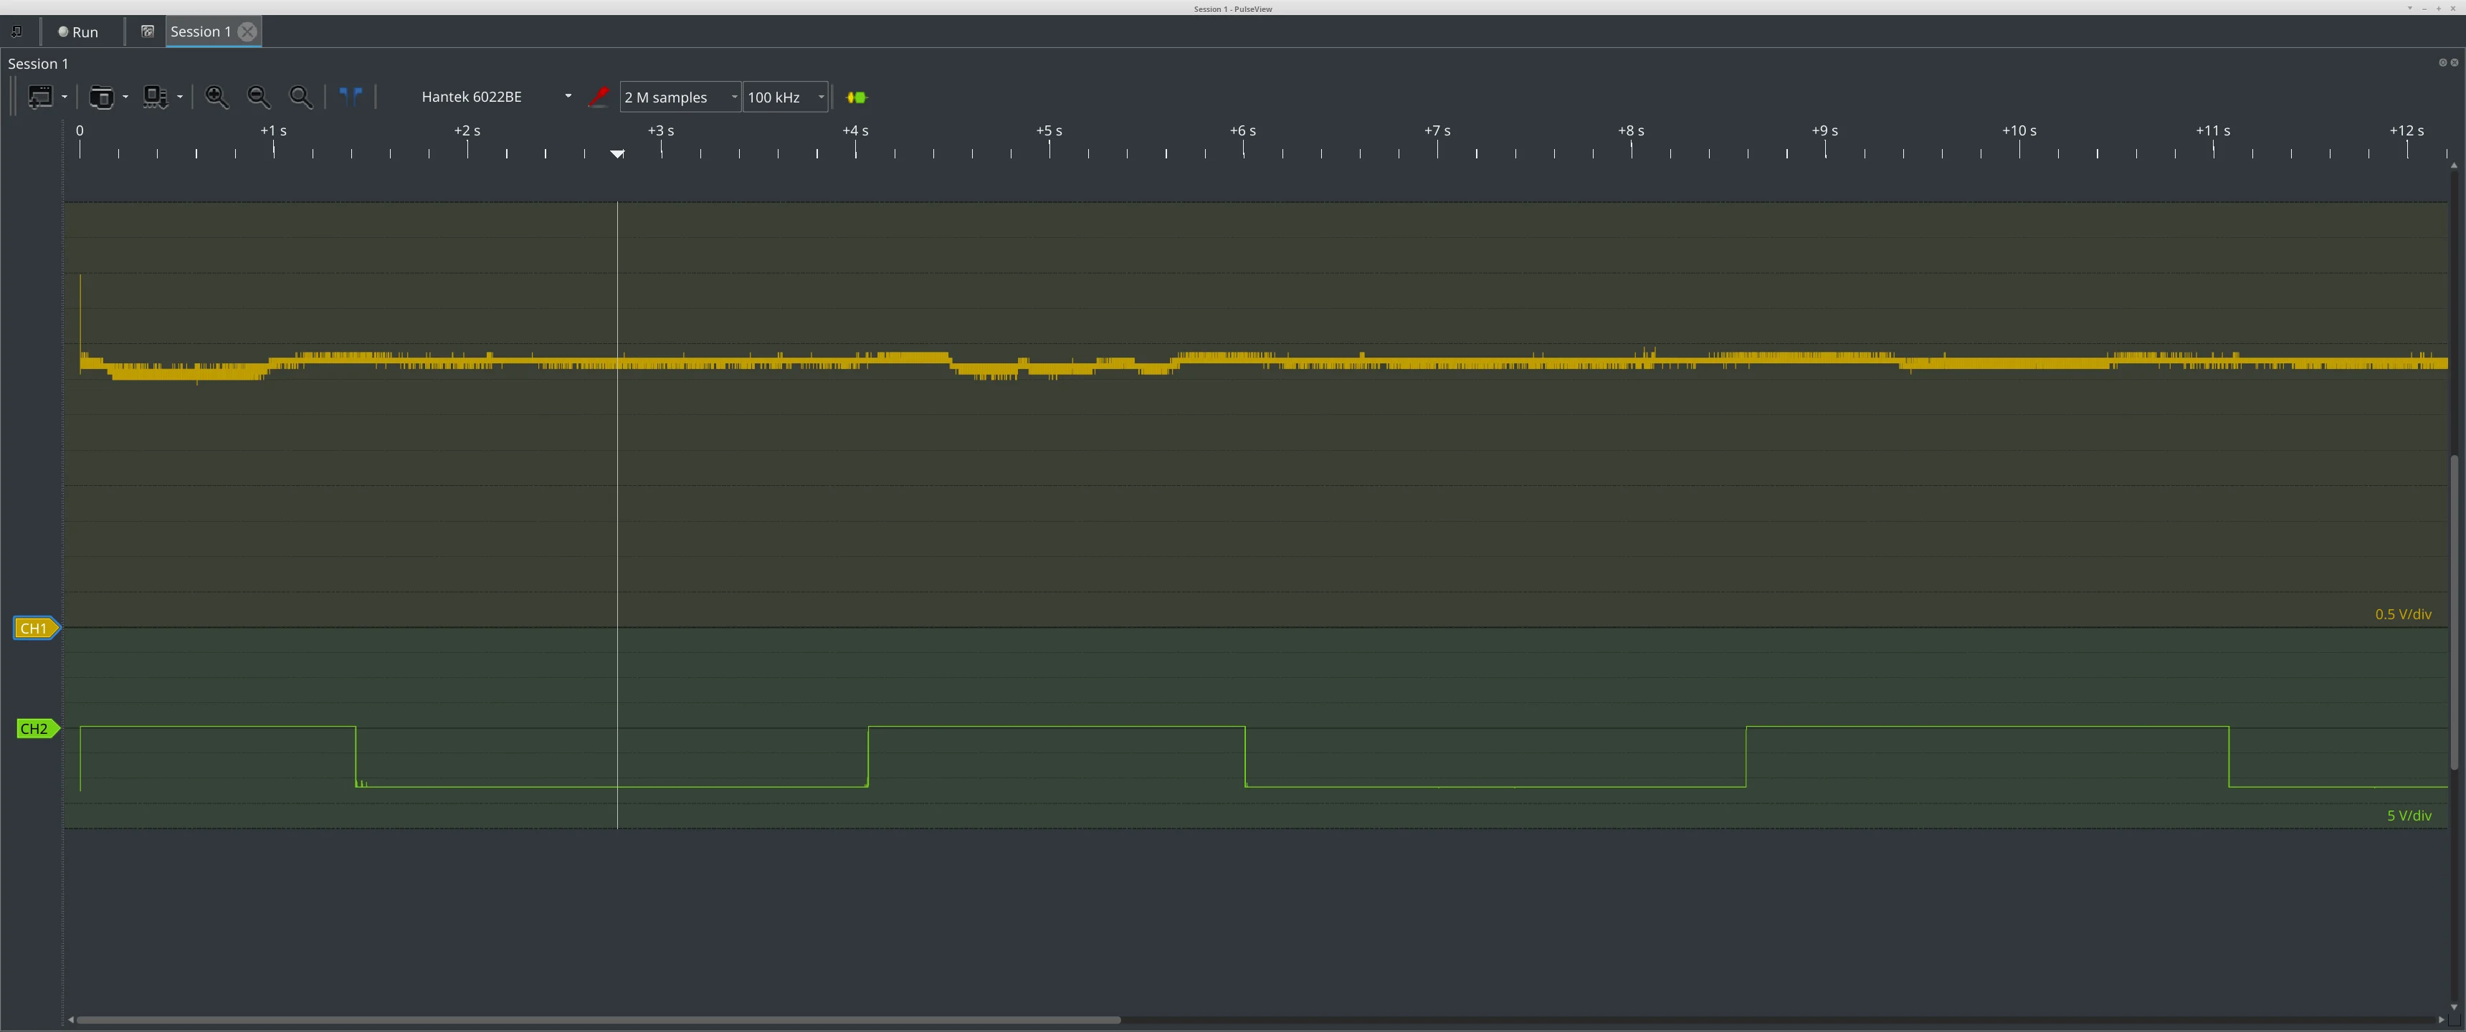
Task: Open the Hantek 6022BE device dropdown
Action: tap(495, 97)
